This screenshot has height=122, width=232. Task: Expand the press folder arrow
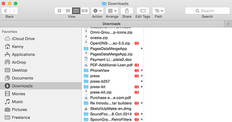[142, 76]
